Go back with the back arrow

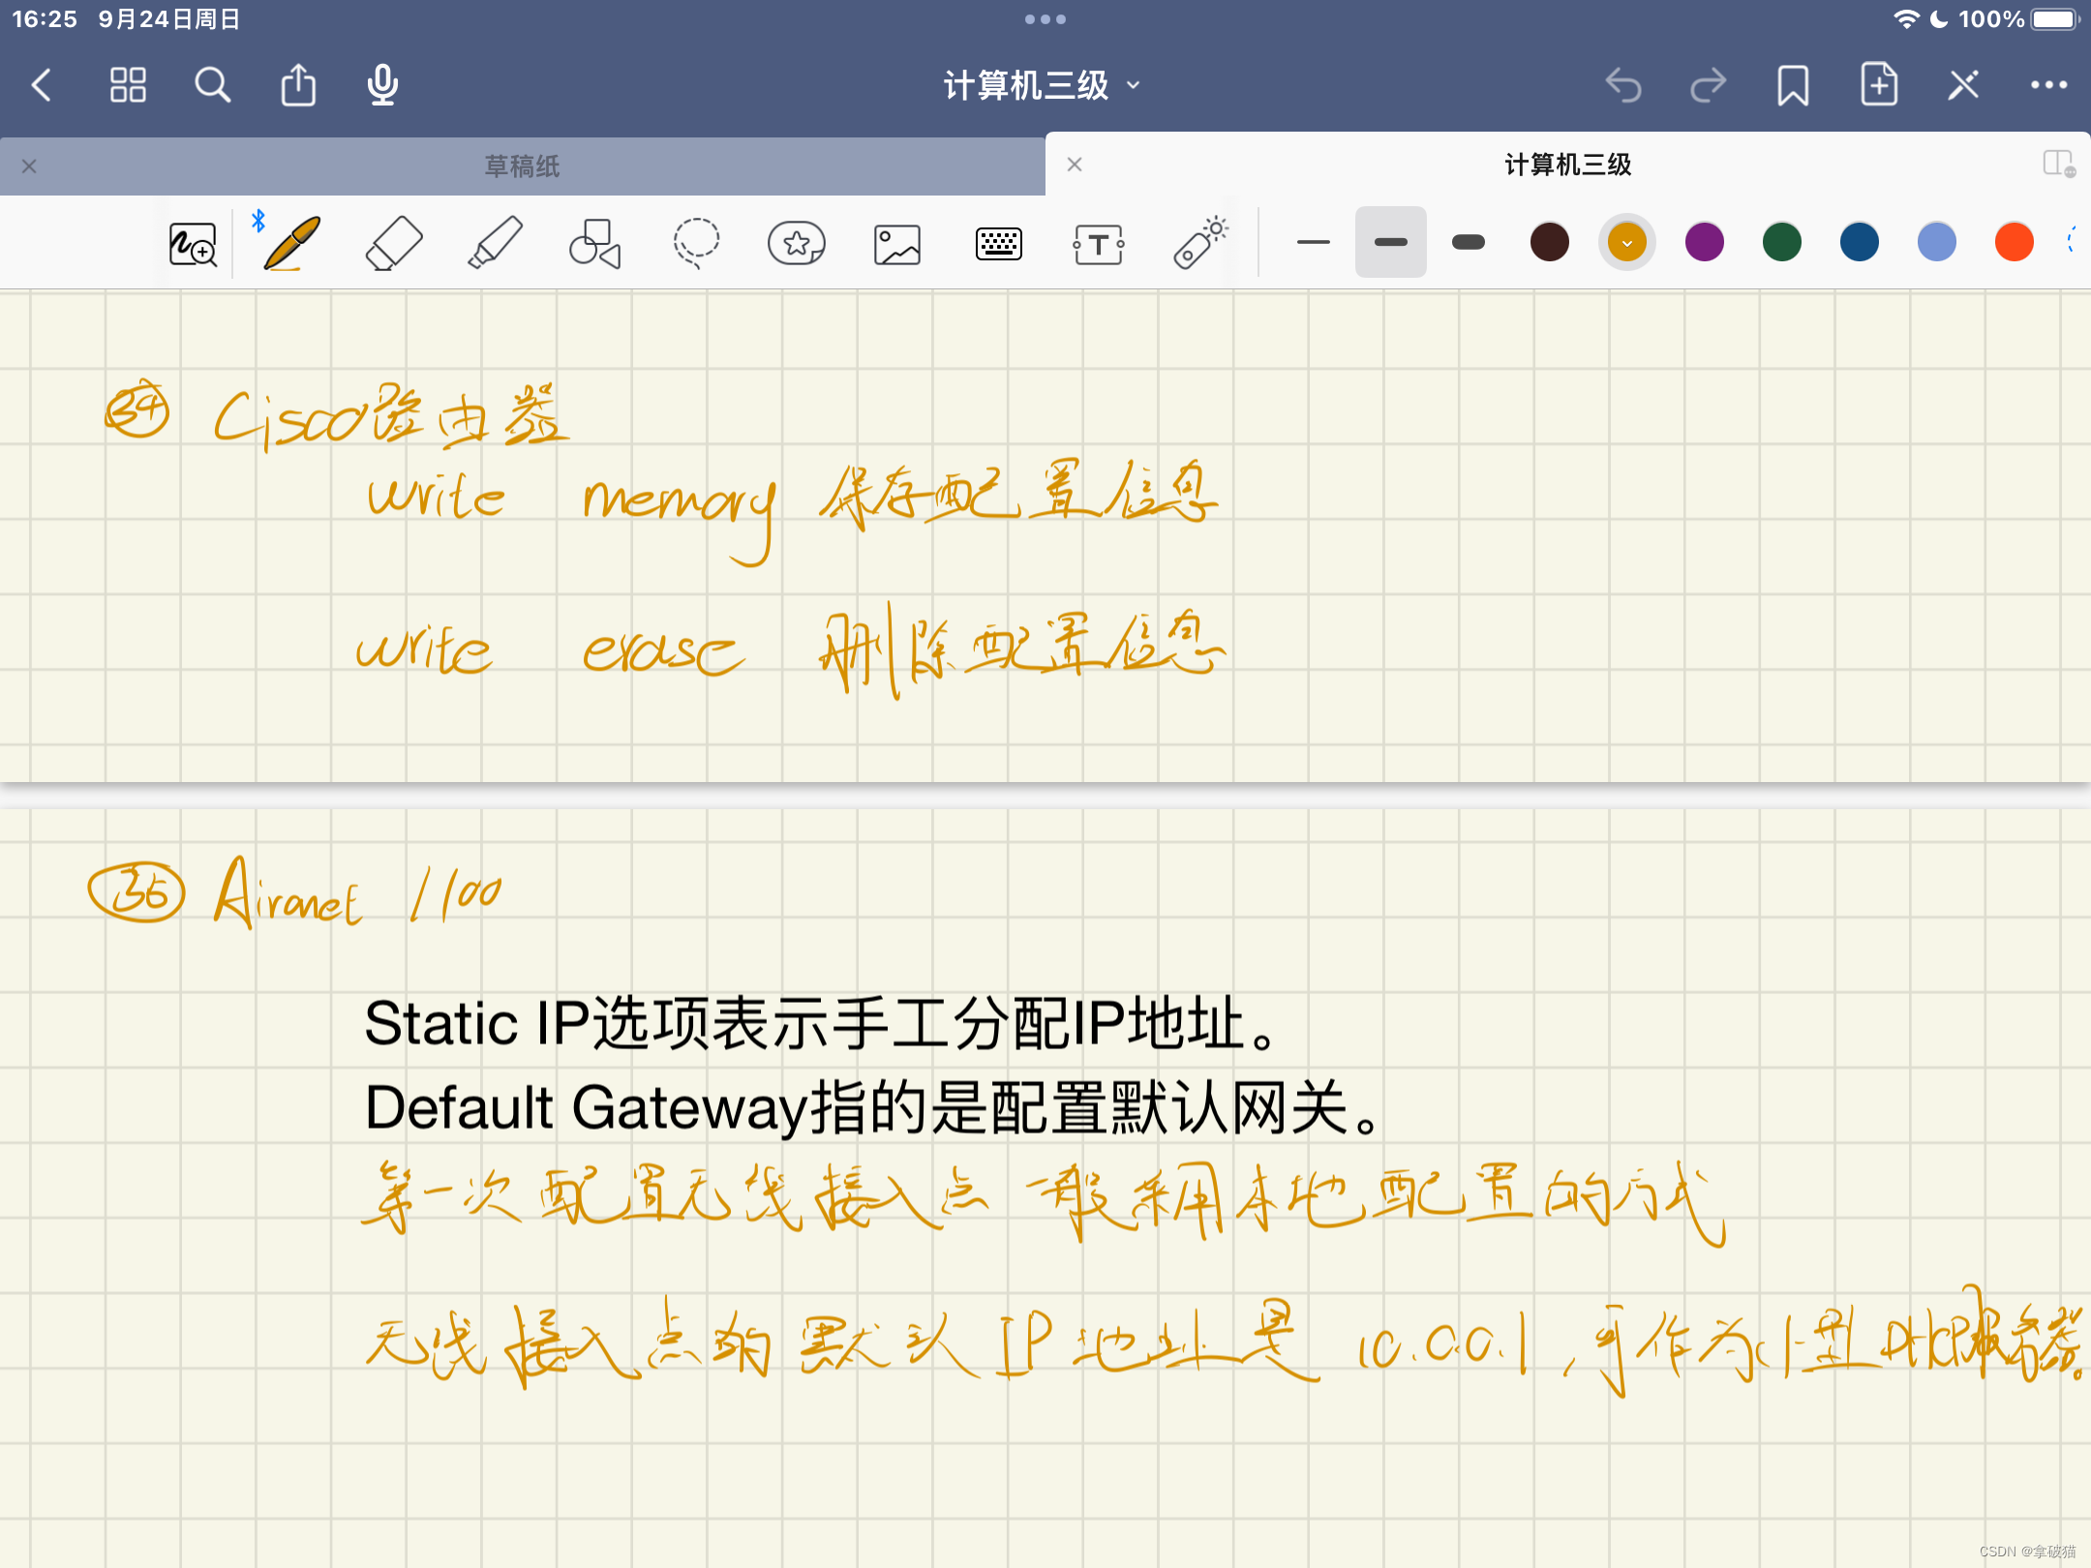pyautogui.click(x=42, y=85)
